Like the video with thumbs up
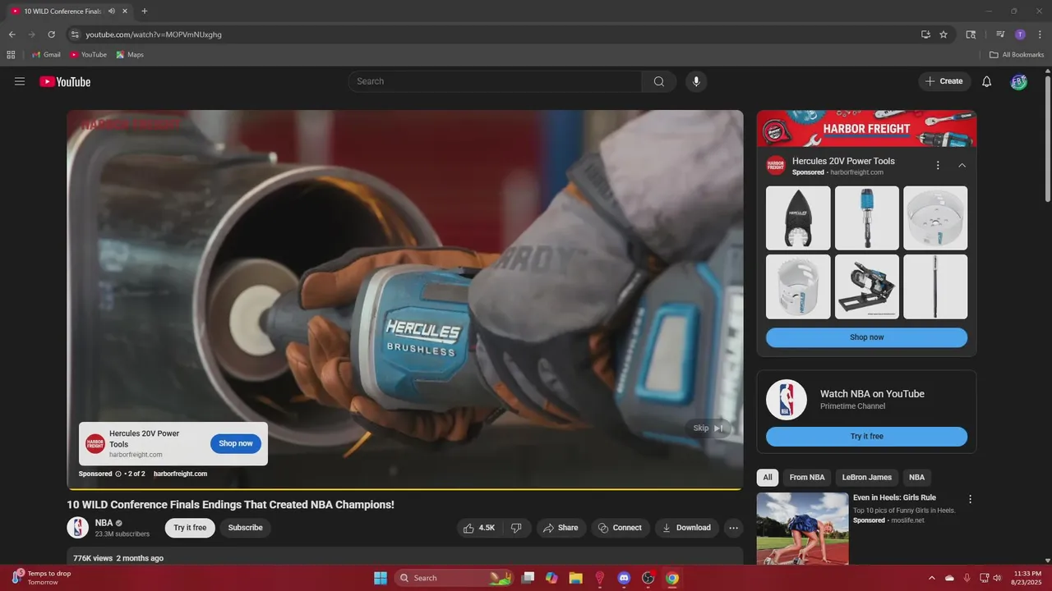1052x591 pixels. tap(480, 528)
